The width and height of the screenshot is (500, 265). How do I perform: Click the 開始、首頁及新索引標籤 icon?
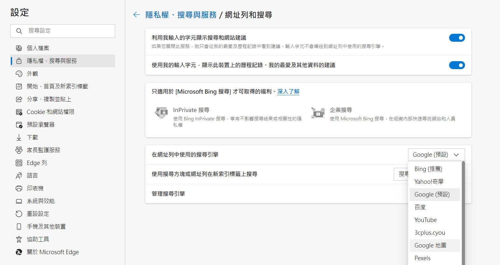coord(19,86)
